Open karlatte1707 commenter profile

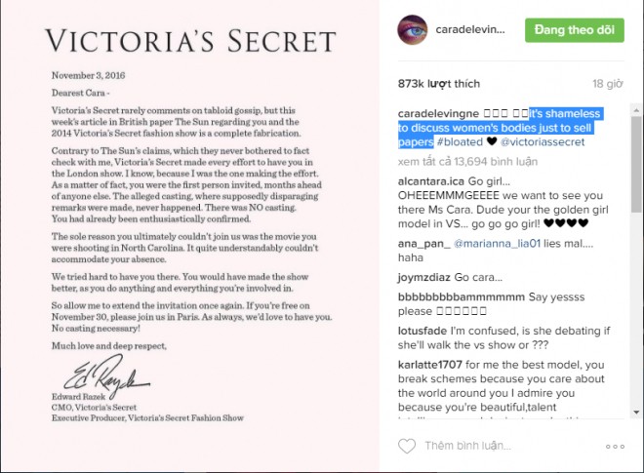click(x=430, y=365)
